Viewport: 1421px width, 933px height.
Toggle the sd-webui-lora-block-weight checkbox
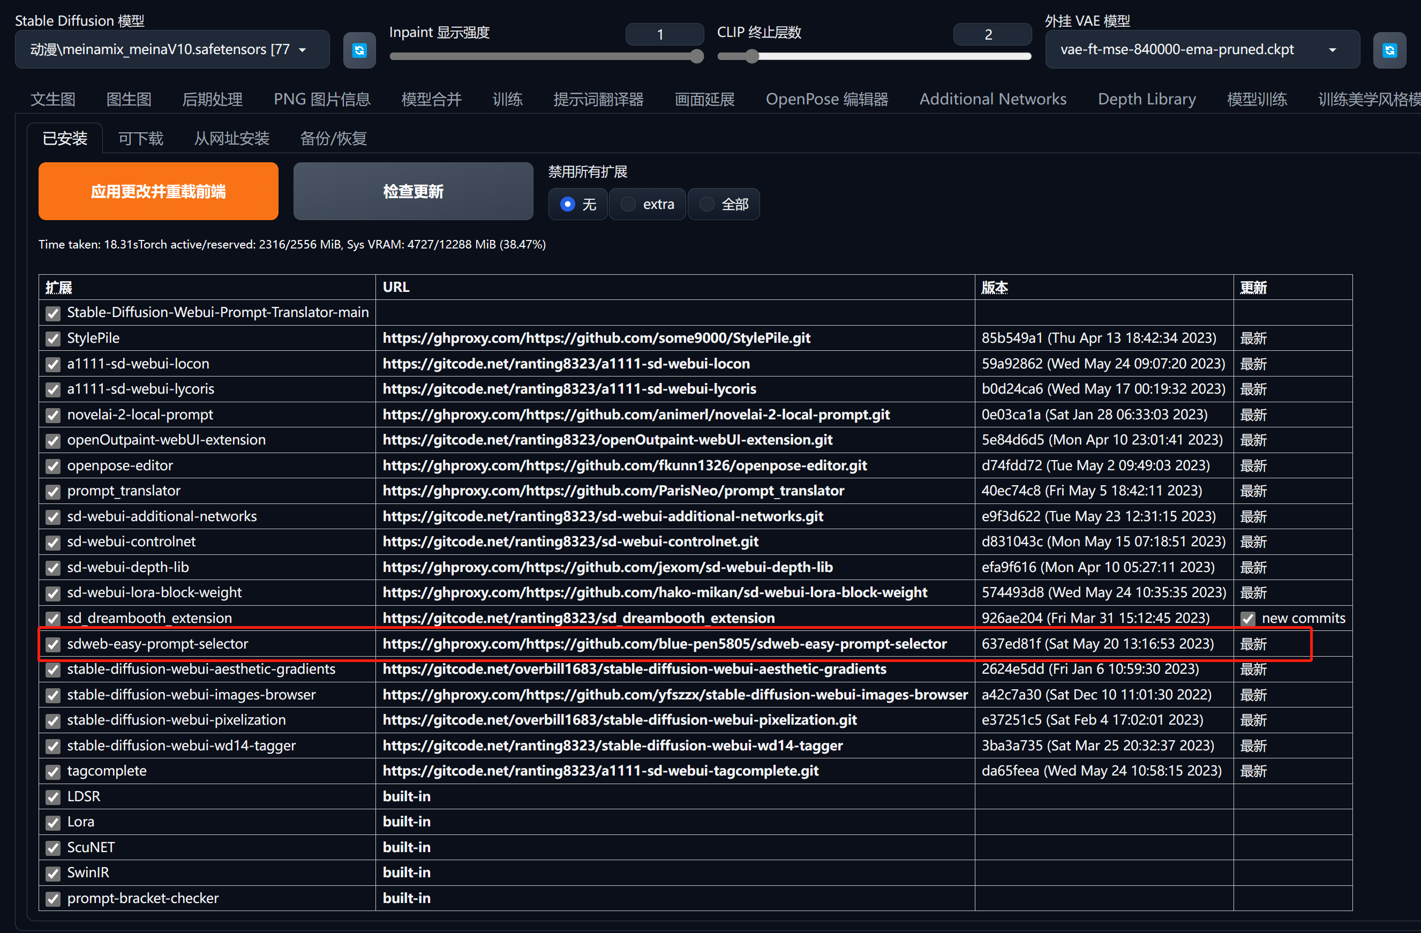(x=53, y=593)
